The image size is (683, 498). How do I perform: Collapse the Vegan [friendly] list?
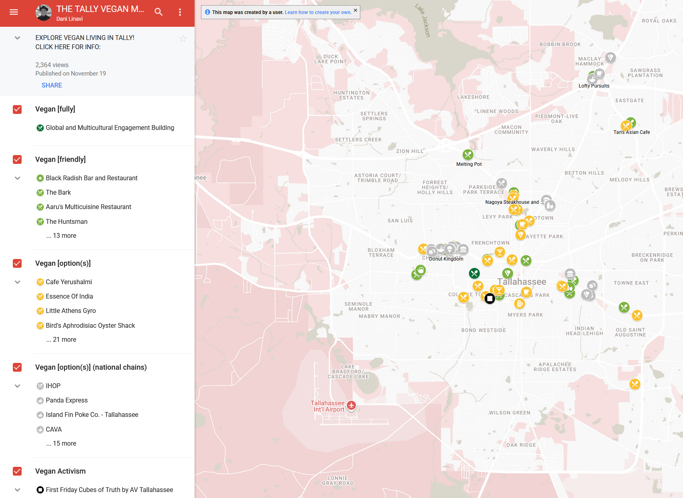click(17, 178)
